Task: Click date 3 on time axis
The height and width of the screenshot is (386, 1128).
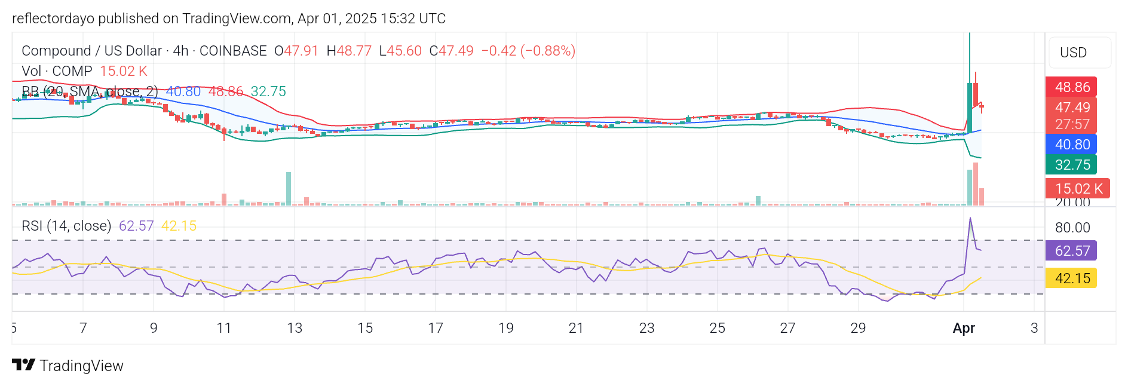Action: 1034,328
